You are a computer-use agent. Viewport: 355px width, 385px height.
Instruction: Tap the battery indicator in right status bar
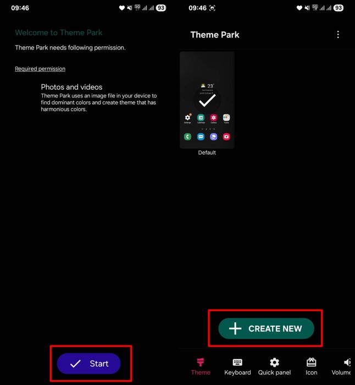[x=339, y=8]
